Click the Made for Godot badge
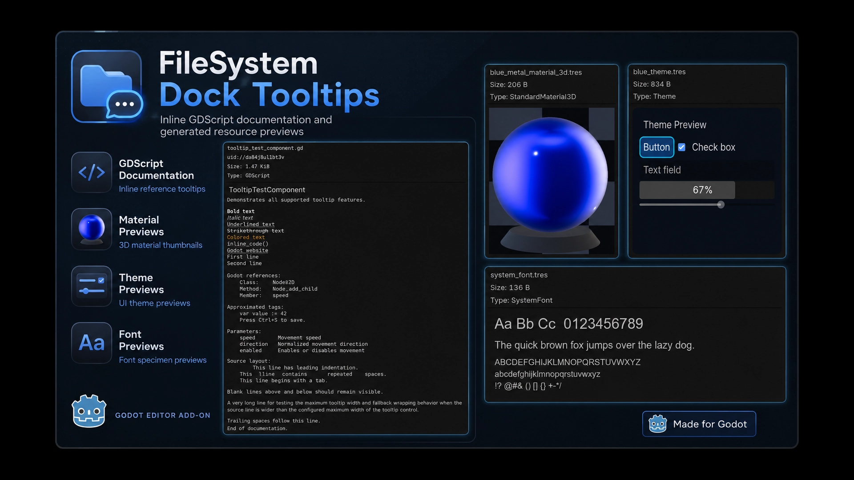Image resolution: width=854 pixels, height=480 pixels. click(x=699, y=424)
